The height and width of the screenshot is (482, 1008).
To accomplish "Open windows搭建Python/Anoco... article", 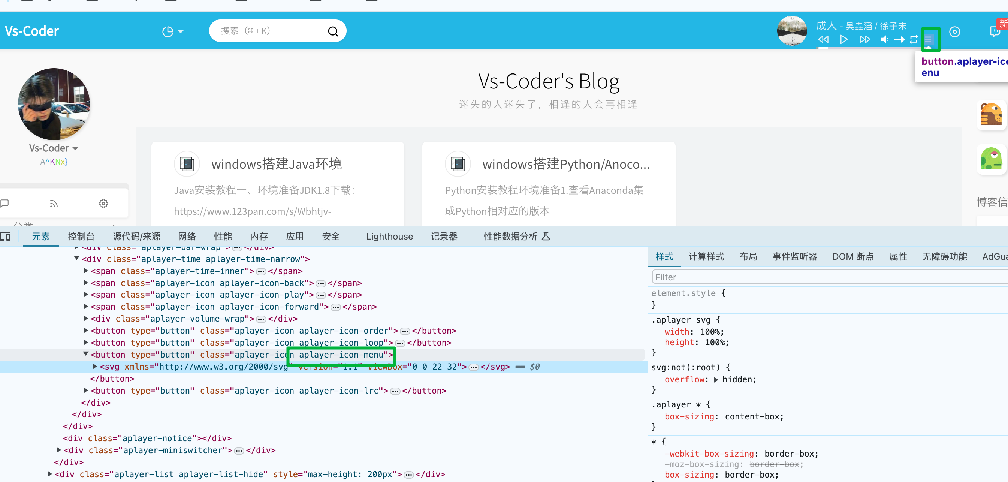I will coord(566,164).
